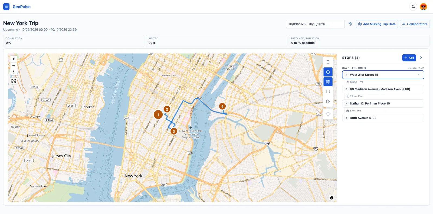Viewport: 433px width, 214px height.
Task: Select the 48th Avenue 5-33 stop
Action: point(383,118)
